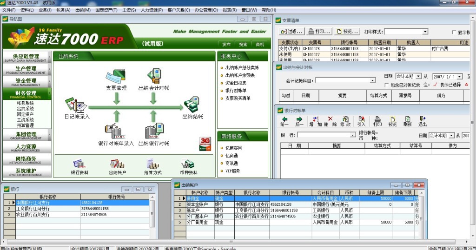This screenshot has height=250, width=476.
Task: Click 商机 tab in navigation banner
Action: point(259,44)
